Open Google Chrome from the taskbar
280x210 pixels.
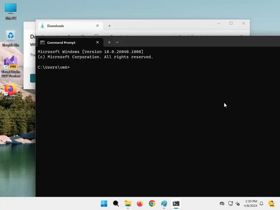click(152, 203)
